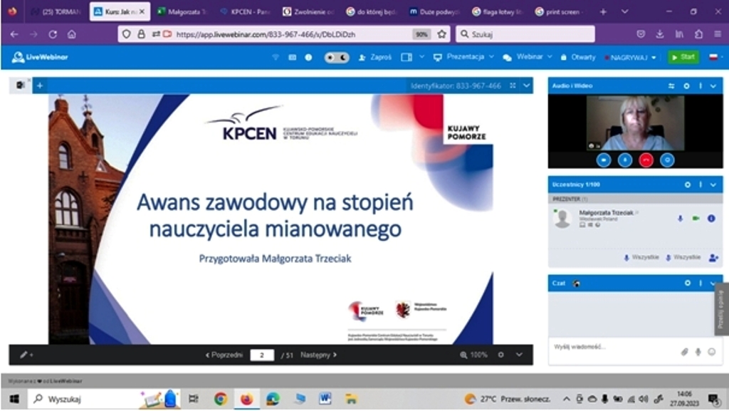The width and height of the screenshot is (729, 411).
Task: Toggle fullscreen for the presentation area
Action: click(x=513, y=85)
